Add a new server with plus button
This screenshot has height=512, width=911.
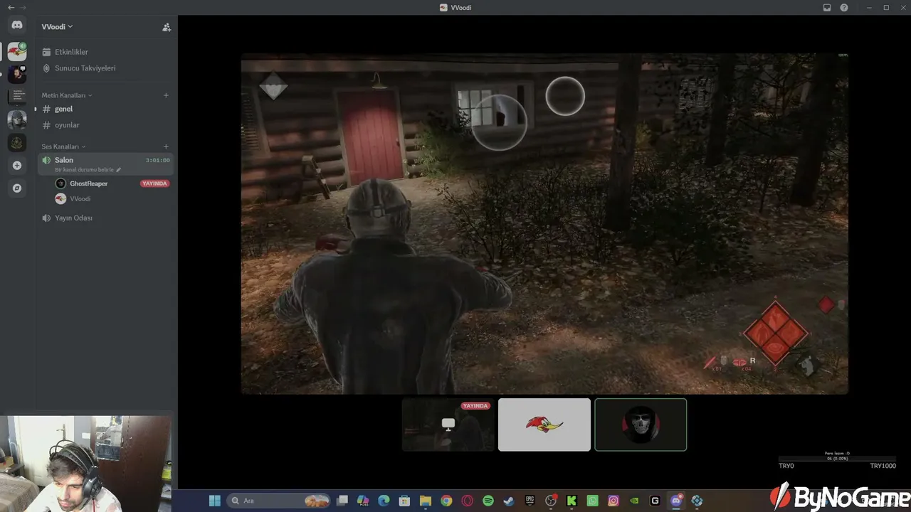coord(17,165)
